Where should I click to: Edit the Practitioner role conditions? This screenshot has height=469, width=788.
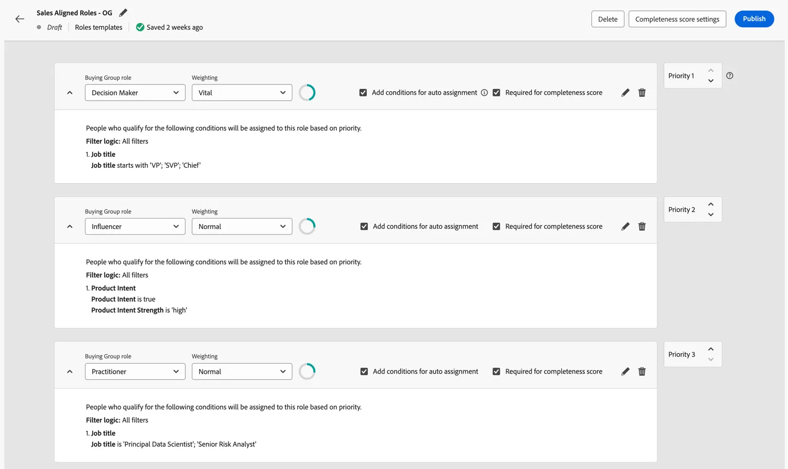click(625, 372)
